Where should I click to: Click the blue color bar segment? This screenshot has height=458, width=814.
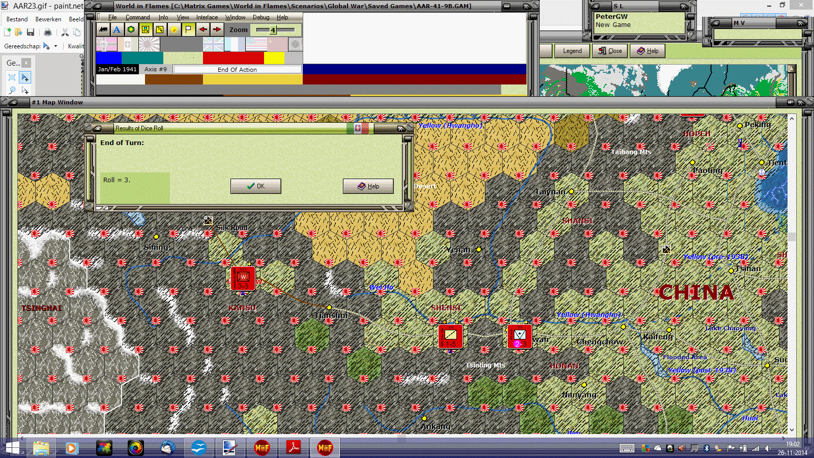[x=109, y=58]
